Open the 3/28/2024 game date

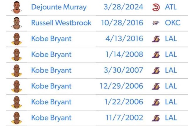click(x=123, y=7)
